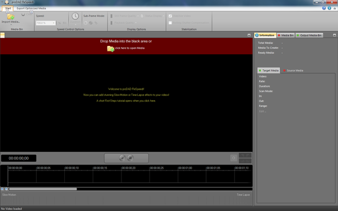Click the stop button in player controls
Screen dimensions: 338x211
(x=130, y=158)
